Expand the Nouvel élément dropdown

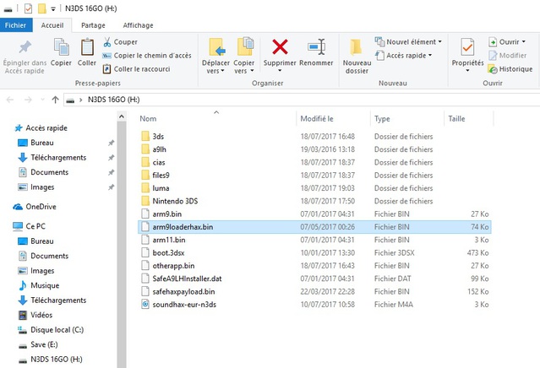pyautogui.click(x=410, y=41)
